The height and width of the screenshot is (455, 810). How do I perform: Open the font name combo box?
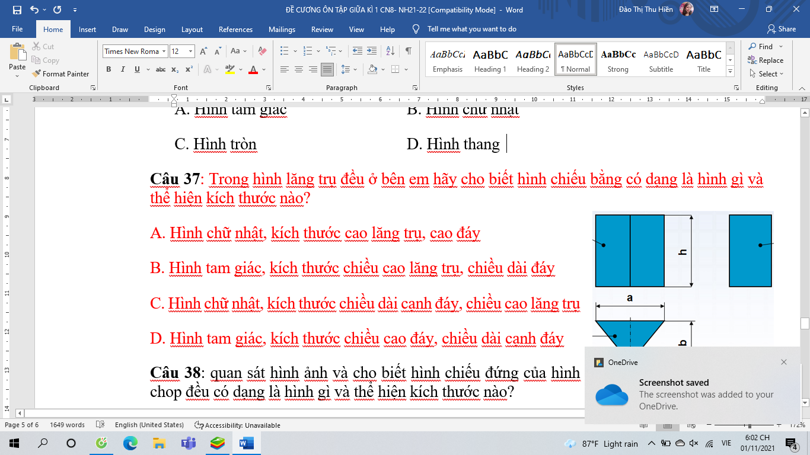coord(135,52)
